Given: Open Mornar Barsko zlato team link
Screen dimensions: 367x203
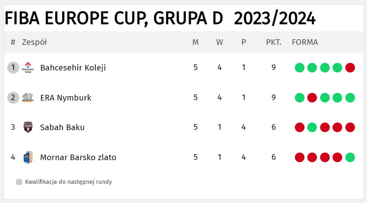Looking at the screenshot, I should click(78, 157).
